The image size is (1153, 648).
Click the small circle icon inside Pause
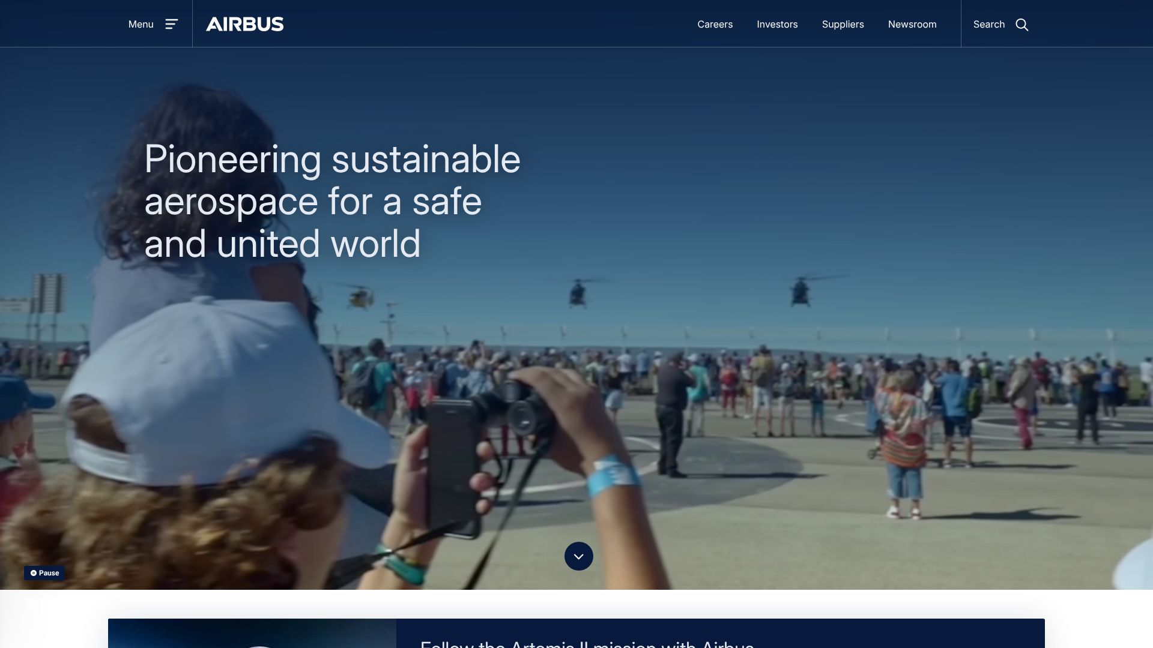pyautogui.click(x=34, y=573)
